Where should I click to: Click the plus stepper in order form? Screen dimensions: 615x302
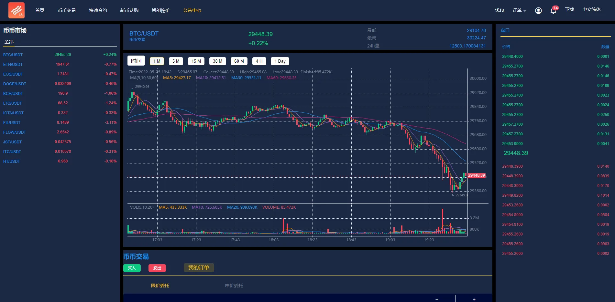(474, 299)
